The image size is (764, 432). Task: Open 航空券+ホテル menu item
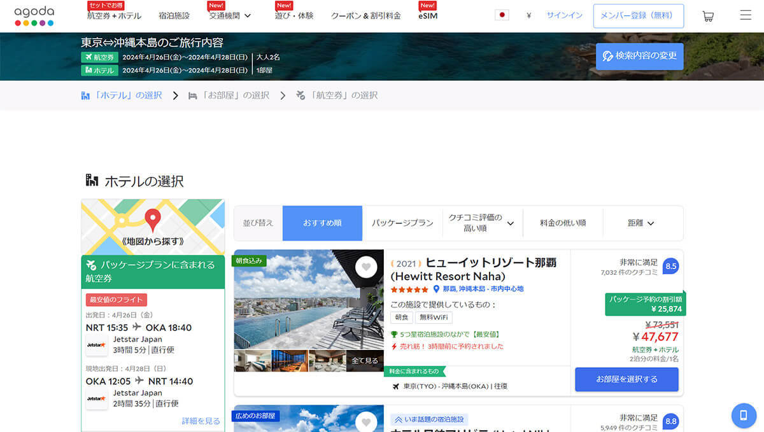click(x=114, y=16)
